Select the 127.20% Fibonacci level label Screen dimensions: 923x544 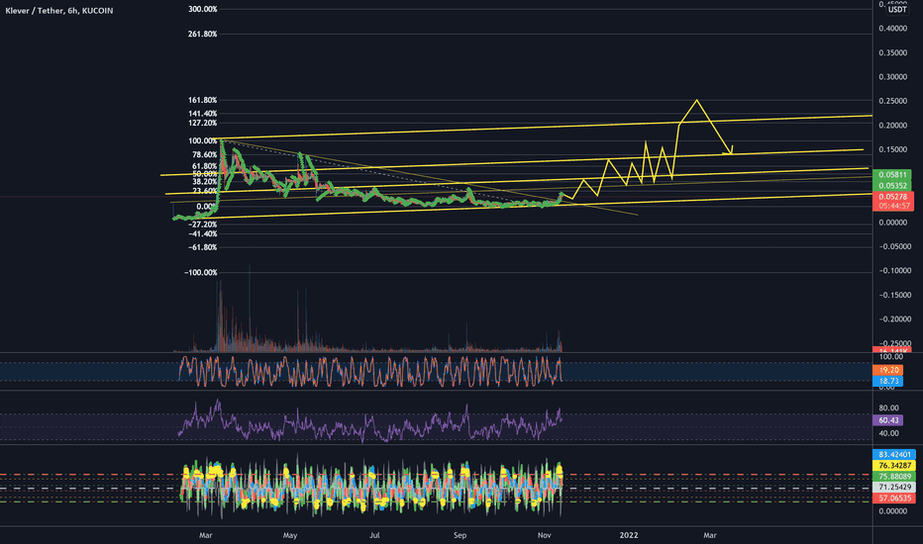coord(202,123)
